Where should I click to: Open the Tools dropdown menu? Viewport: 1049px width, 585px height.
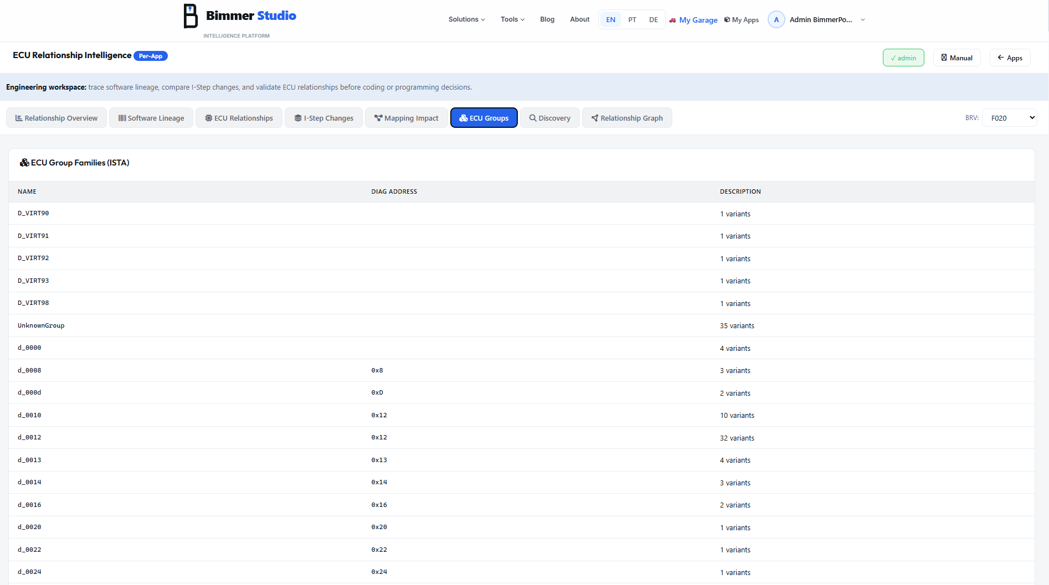[x=512, y=19]
